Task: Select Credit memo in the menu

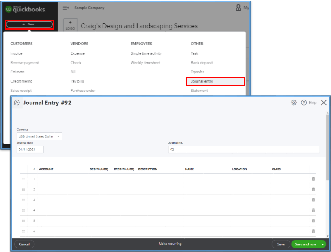Action: (x=21, y=81)
